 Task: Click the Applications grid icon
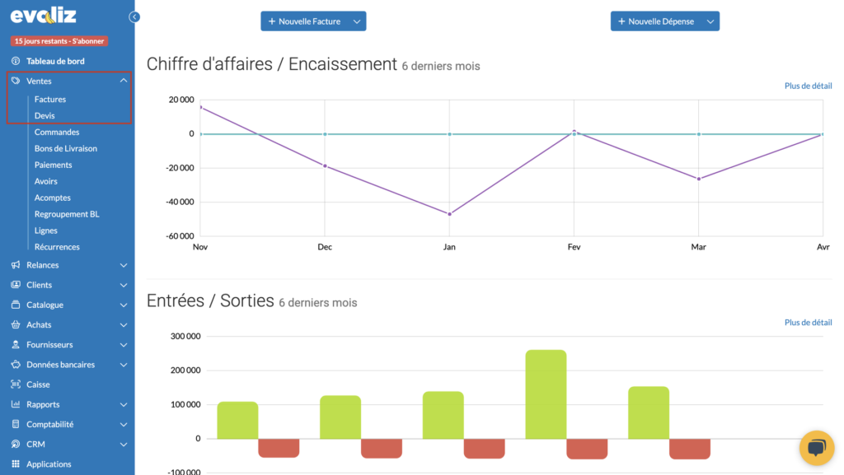[16, 464]
